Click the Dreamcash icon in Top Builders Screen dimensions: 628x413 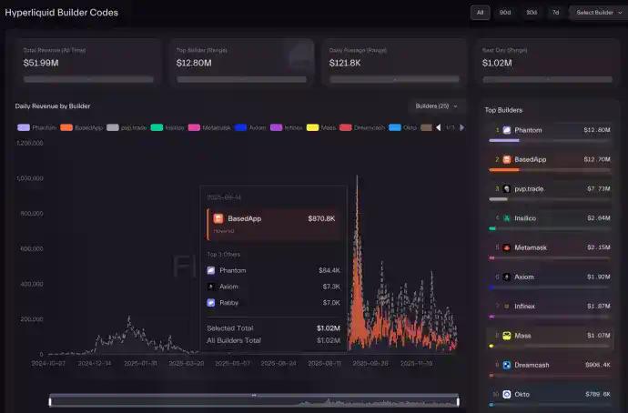pyautogui.click(x=507, y=365)
